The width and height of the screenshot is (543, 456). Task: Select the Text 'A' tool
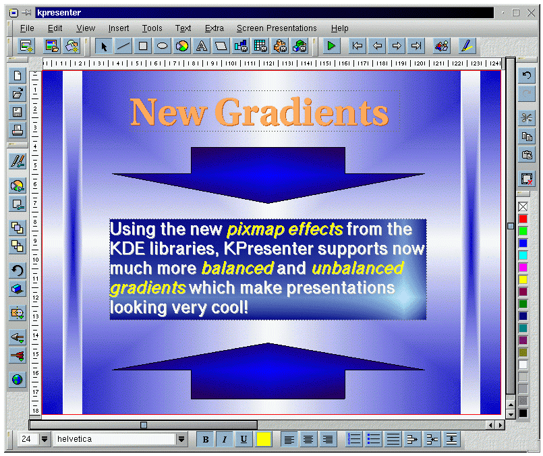(202, 46)
